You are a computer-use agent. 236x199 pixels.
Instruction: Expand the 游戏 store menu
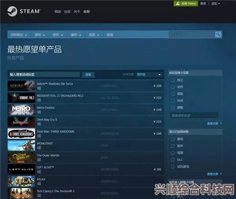pos(40,35)
